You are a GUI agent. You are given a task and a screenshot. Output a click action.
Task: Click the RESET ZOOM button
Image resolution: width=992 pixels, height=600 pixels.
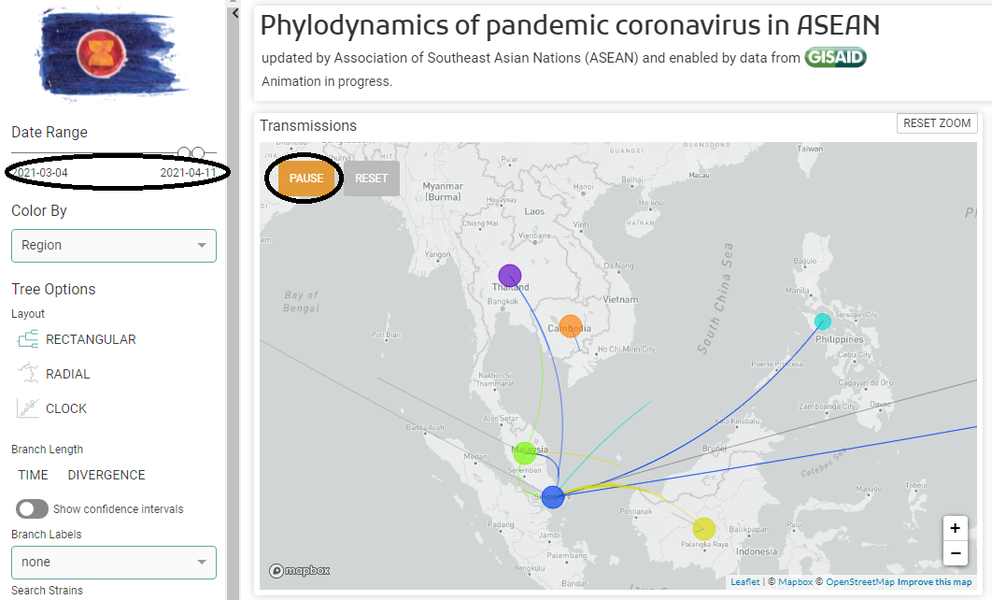[937, 122]
